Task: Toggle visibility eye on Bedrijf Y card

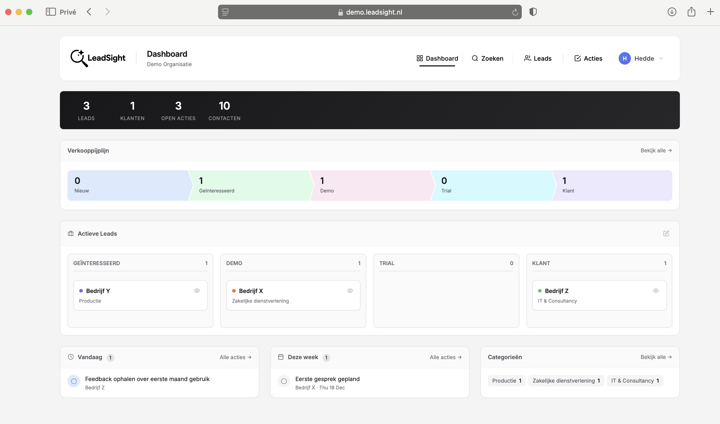Action: pyautogui.click(x=197, y=291)
